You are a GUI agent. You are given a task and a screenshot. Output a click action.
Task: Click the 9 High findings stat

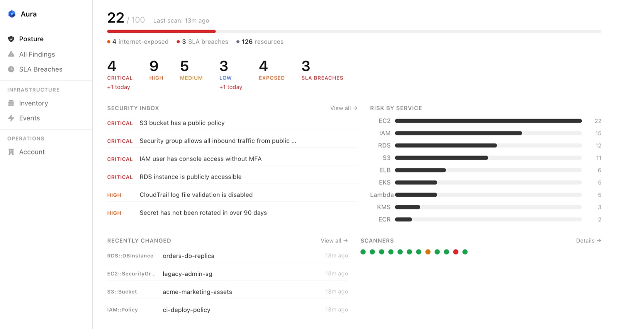coord(156,70)
